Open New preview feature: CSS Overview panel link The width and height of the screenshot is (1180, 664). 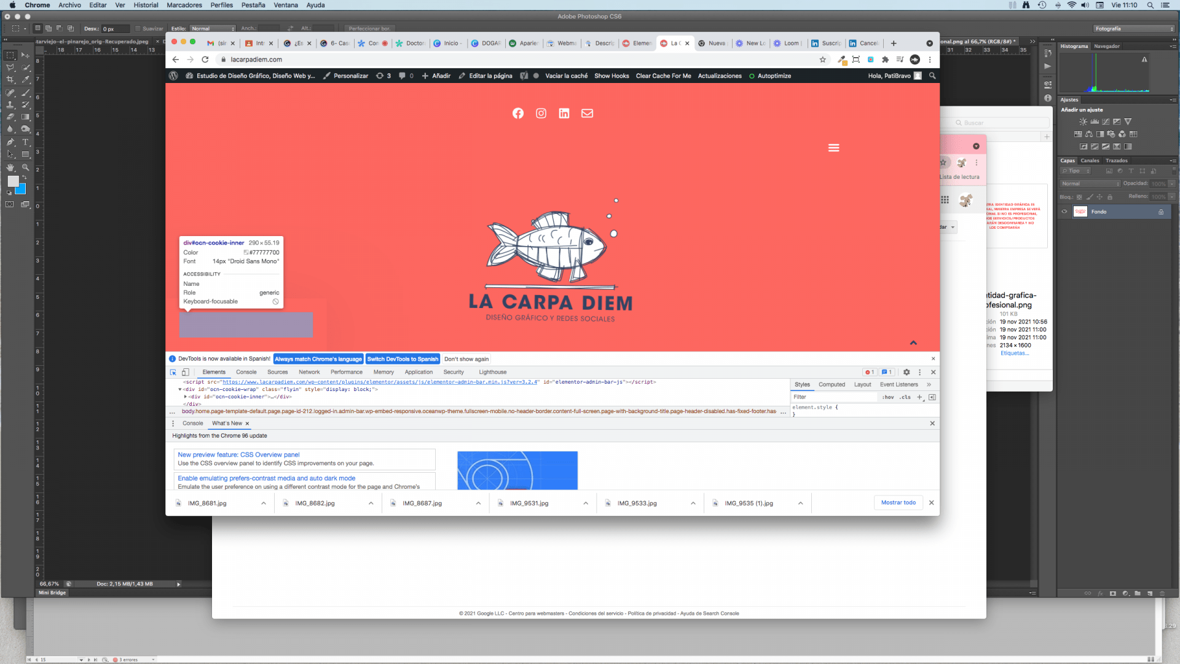(x=238, y=455)
